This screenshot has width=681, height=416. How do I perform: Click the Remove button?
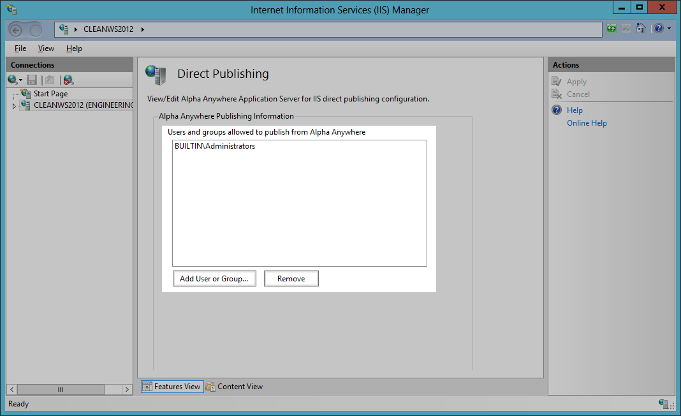click(x=291, y=279)
